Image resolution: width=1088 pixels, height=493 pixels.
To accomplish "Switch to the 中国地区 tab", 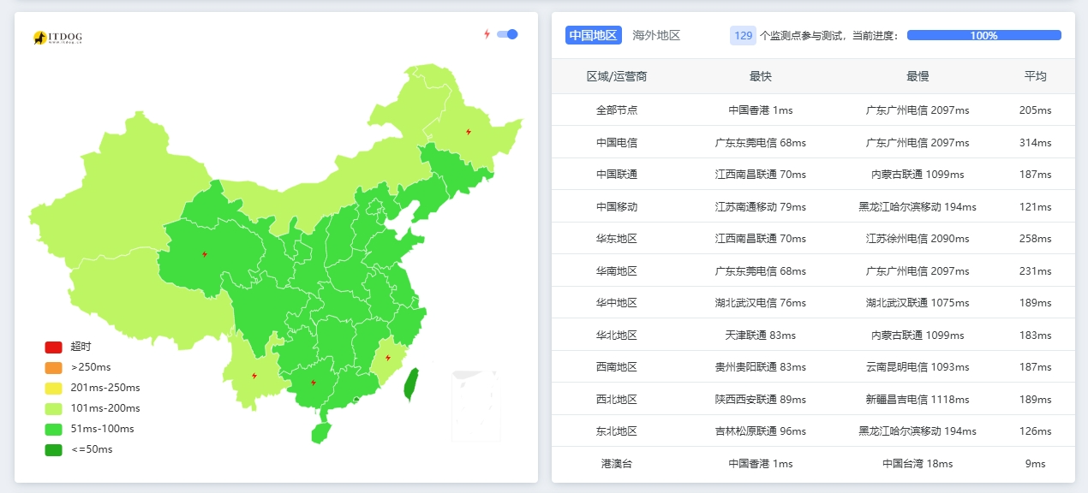I will (x=593, y=35).
